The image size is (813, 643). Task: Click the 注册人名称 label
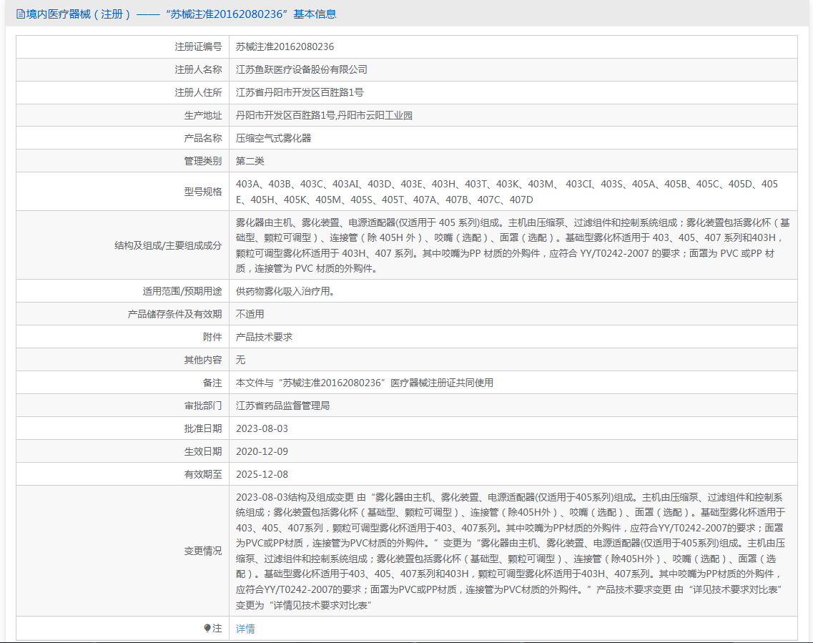click(x=198, y=69)
